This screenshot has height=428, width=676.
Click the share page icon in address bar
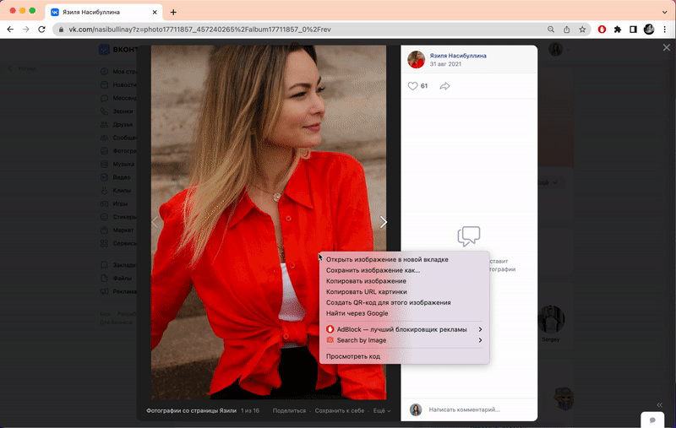pos(566,30)
